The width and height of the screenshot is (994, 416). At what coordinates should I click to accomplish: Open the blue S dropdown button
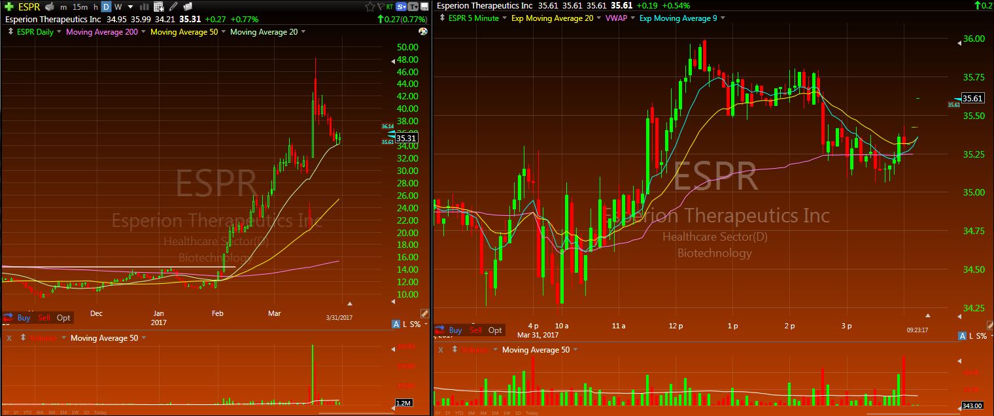coord(401,7)
